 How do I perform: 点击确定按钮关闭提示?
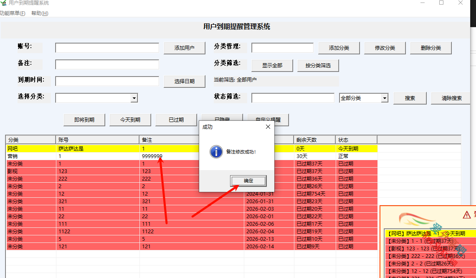coord(248,181)
